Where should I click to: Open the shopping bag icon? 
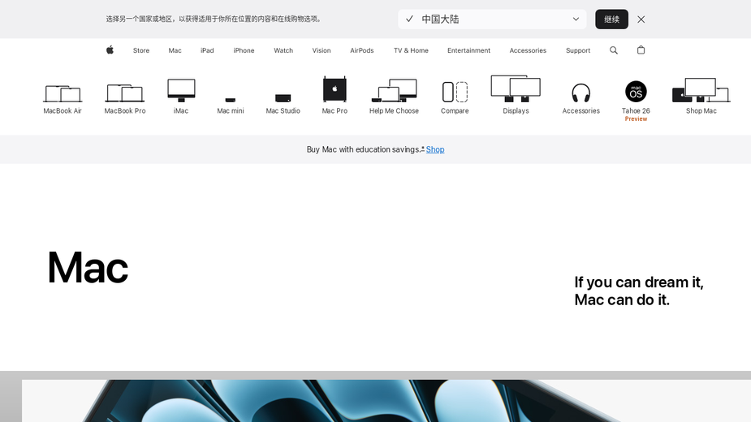tap(641, 50)
